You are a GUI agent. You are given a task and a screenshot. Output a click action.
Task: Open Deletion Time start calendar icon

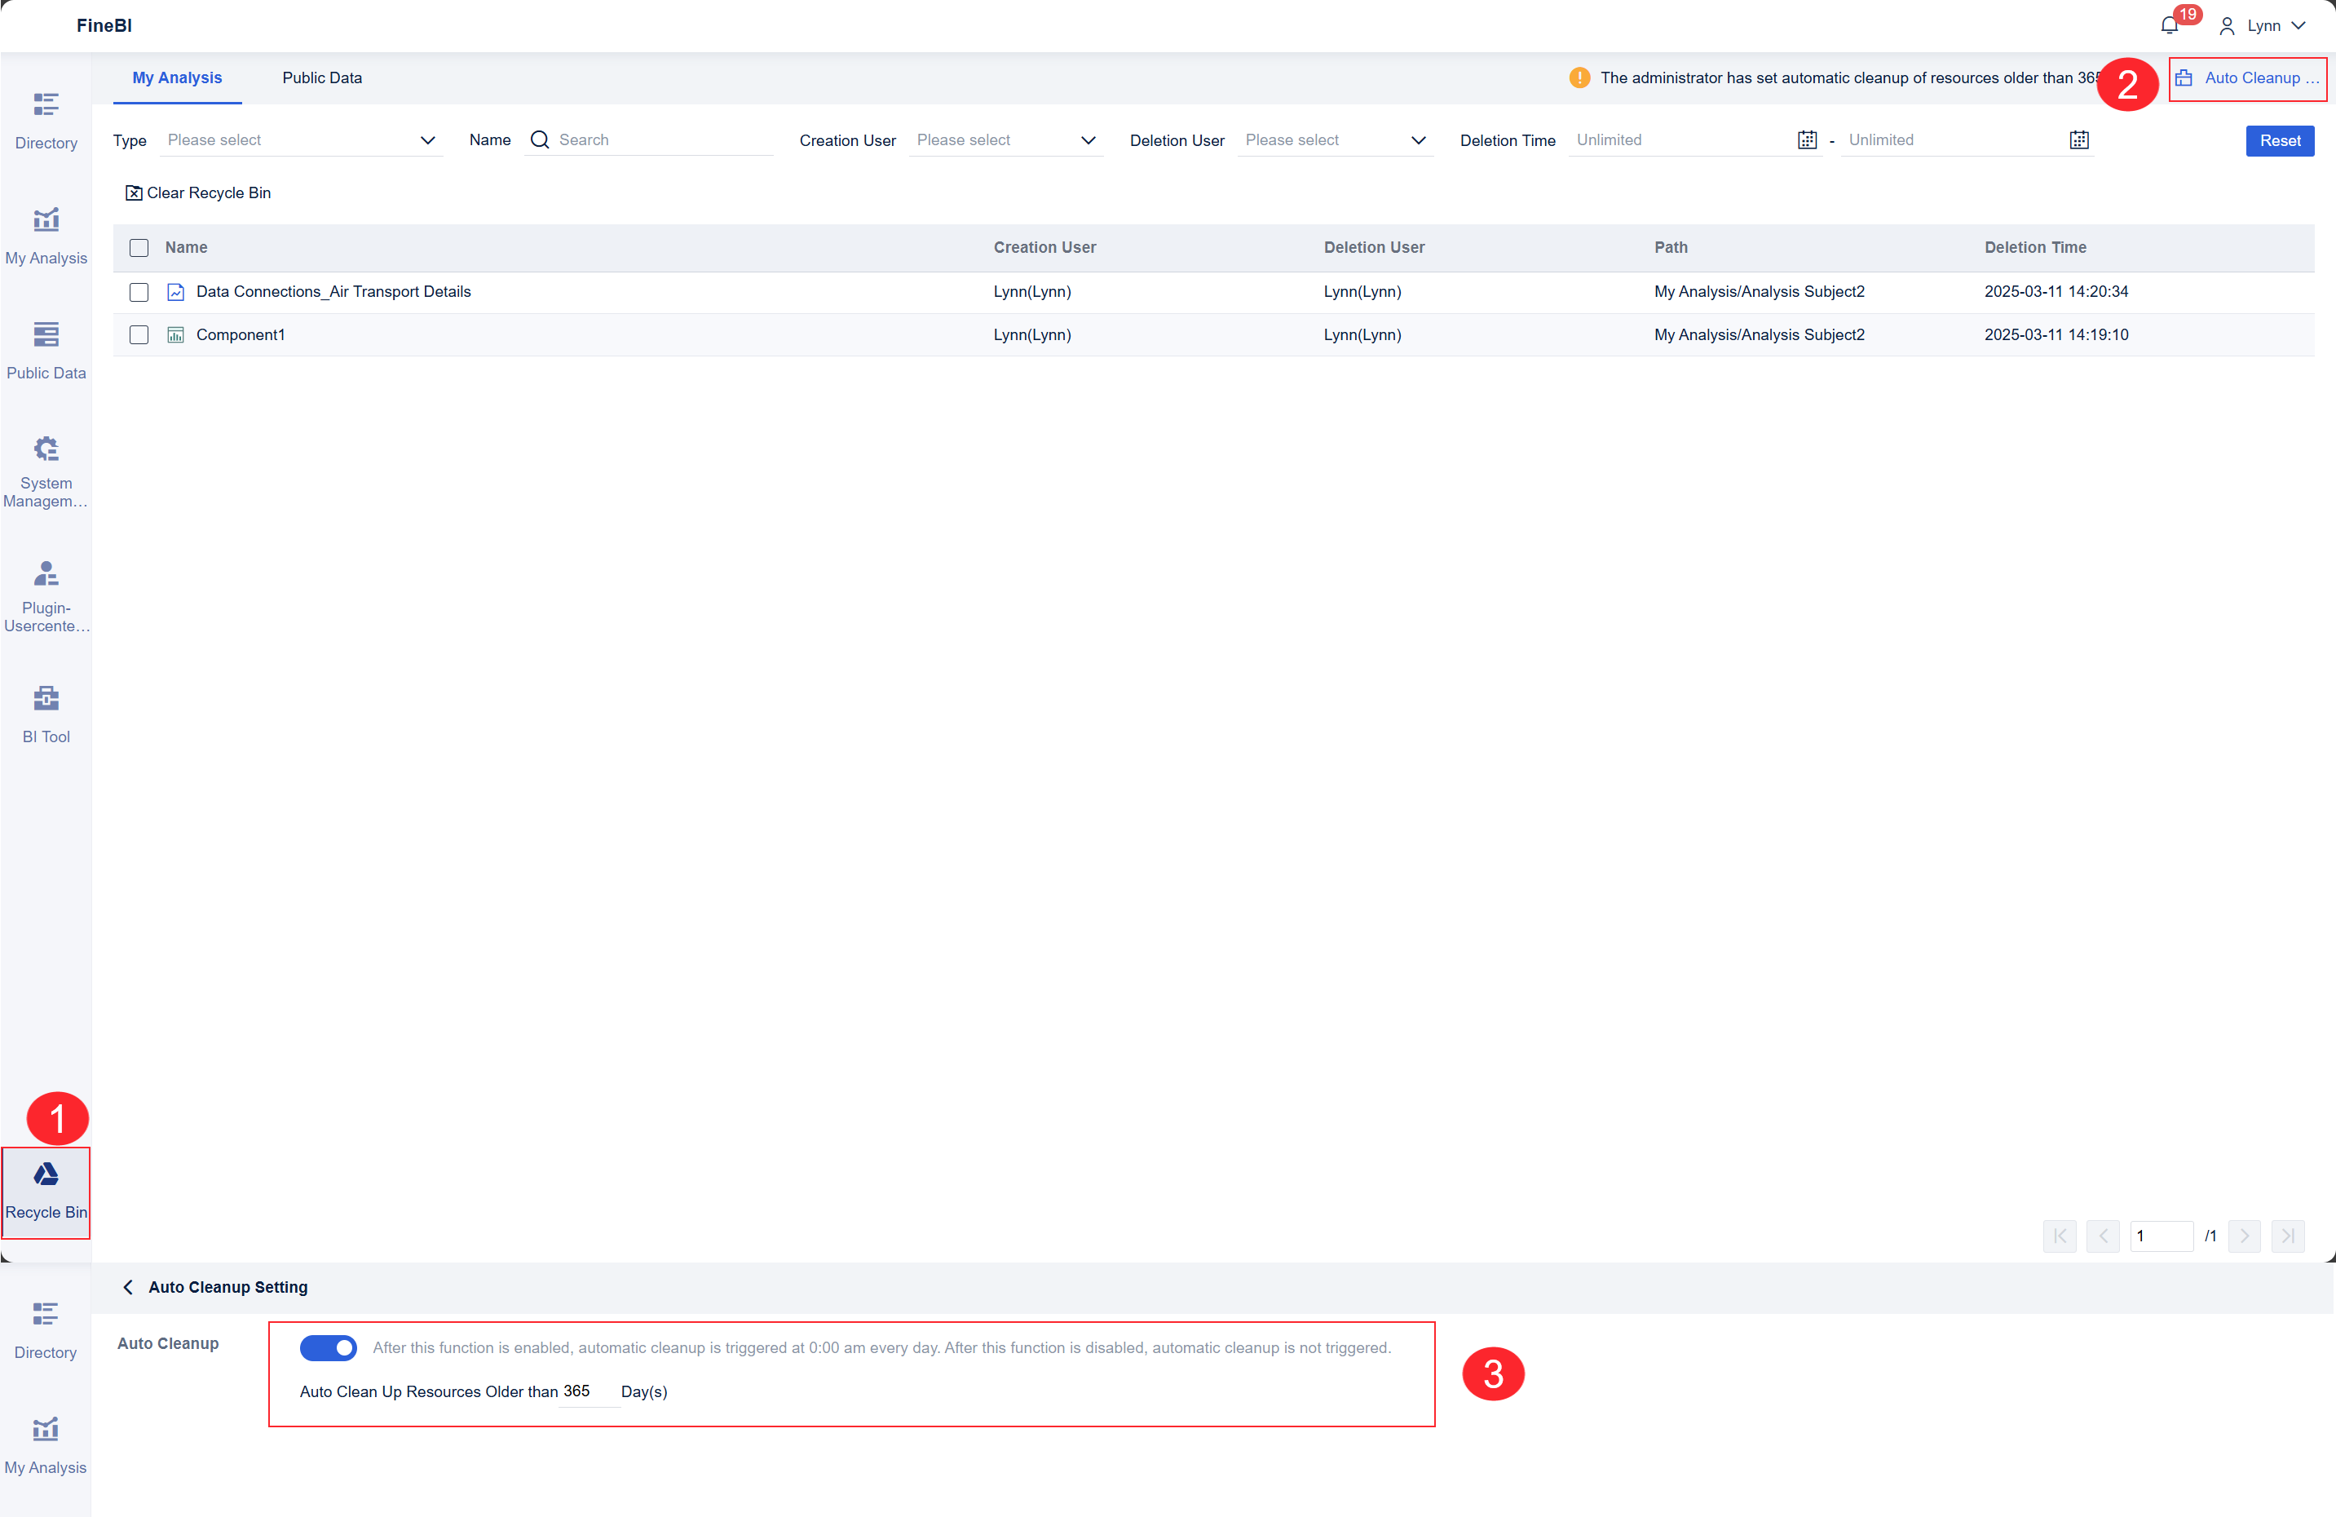coord(1806,140)
